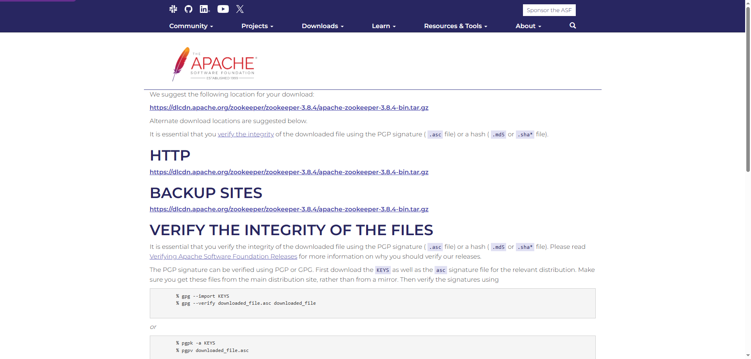Click 'Alternate download locations are suggested below' text
Viewport: 751px width, 359px height.
click(228, 121)
